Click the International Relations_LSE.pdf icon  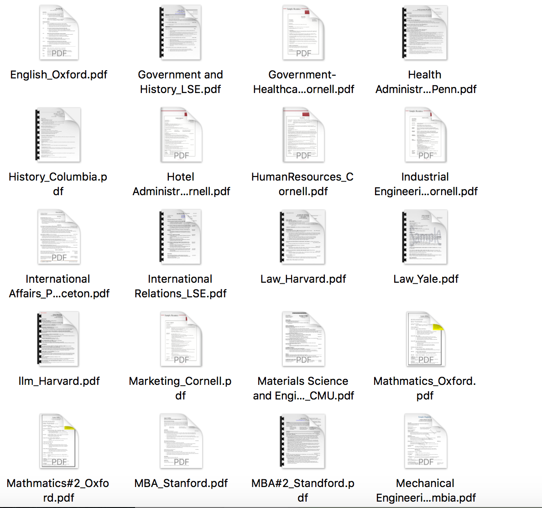point(180,237)
